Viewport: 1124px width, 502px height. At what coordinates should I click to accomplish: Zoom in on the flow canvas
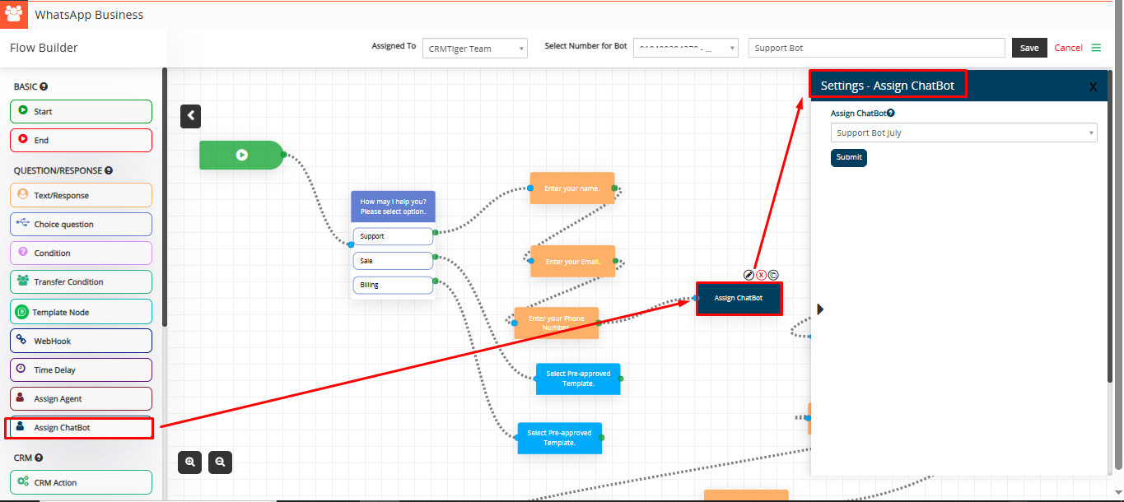[190, 462]
